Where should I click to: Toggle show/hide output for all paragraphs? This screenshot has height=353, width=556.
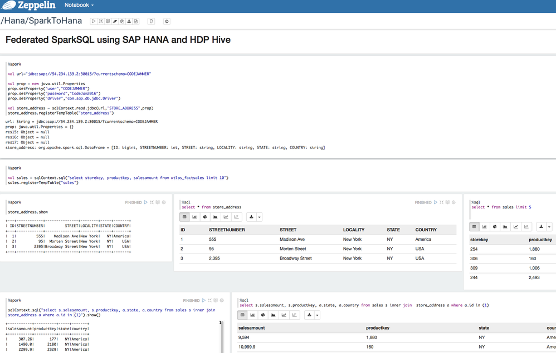108,21
